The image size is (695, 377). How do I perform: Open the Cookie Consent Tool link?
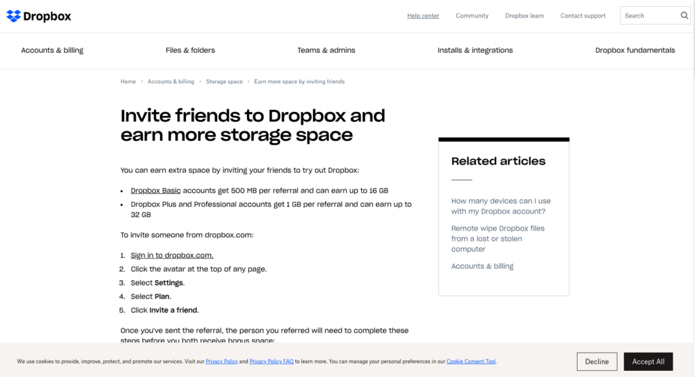click(471, 361)
